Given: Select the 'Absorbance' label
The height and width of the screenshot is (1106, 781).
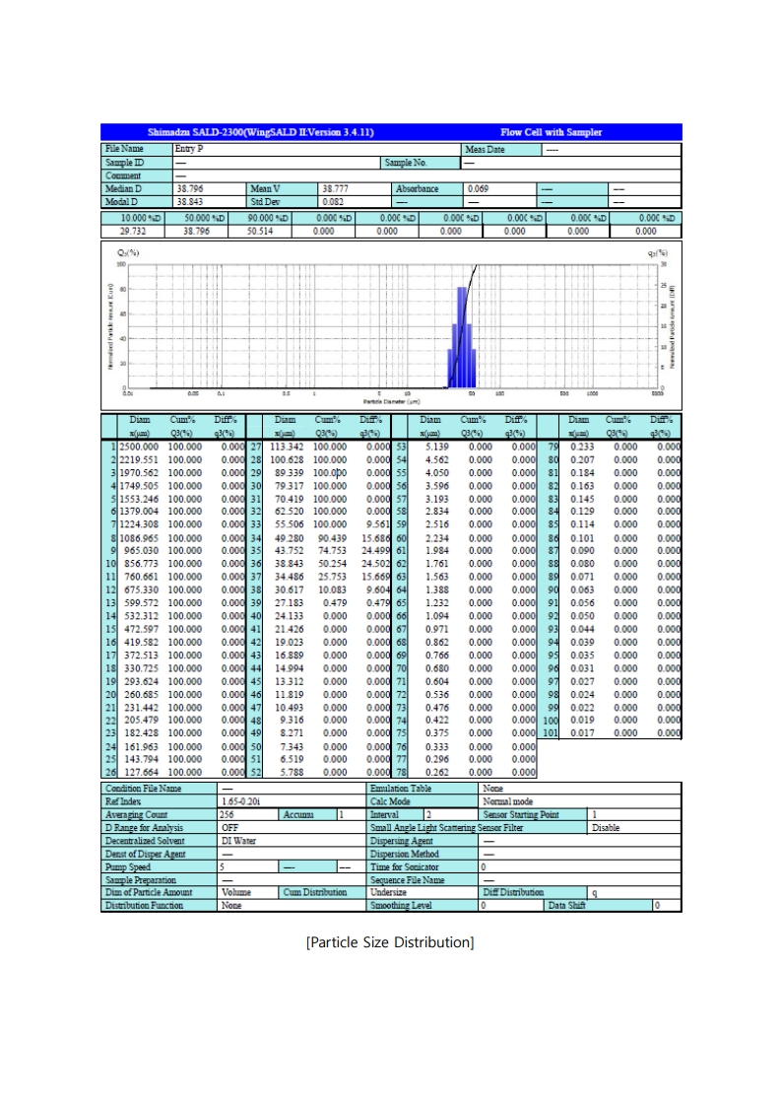Looking at the screenshot, I should pos(418,189).
